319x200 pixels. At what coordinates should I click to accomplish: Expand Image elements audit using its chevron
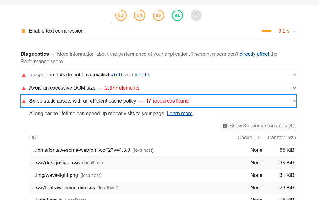[x=294, y=75]
